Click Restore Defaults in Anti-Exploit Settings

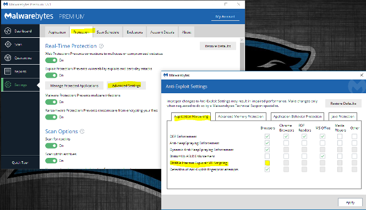[x=343, y=104]
